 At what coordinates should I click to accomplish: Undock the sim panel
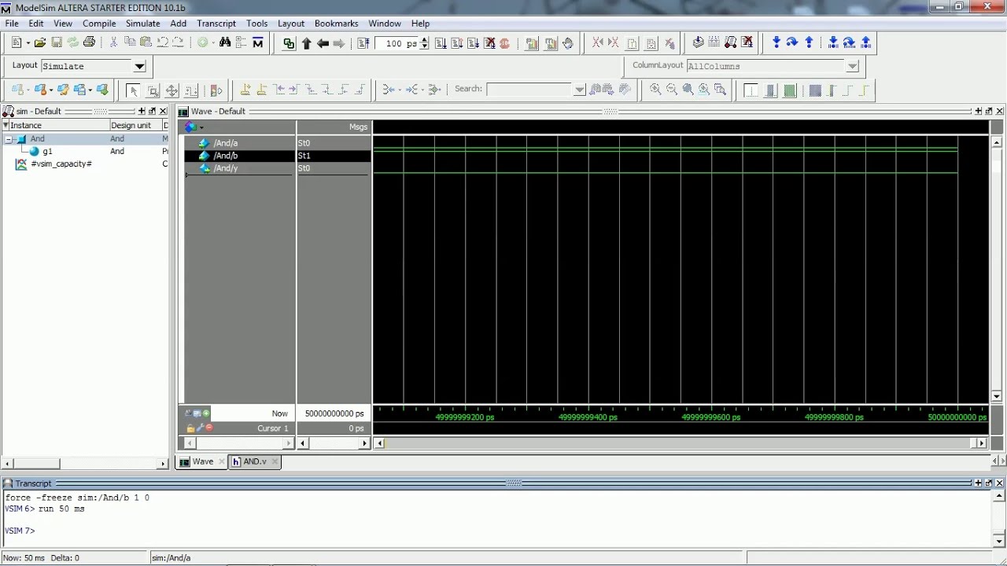coord(152,111)
